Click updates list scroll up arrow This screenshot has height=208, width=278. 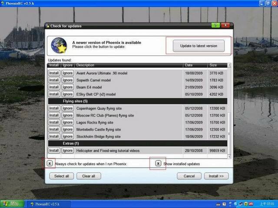(x=229, y=65)
